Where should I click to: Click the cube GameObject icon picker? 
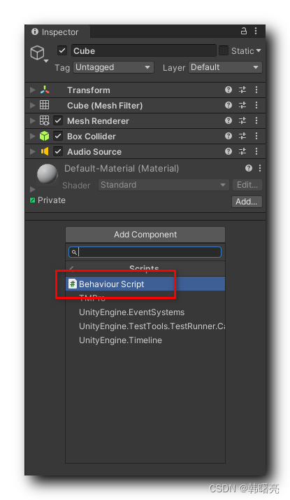pyautogui.click(x=38, y=53)
